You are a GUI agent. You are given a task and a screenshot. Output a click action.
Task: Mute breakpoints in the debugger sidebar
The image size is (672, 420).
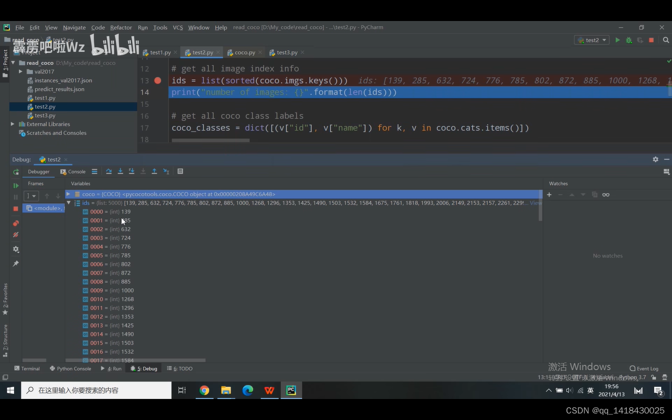[15, 235]
